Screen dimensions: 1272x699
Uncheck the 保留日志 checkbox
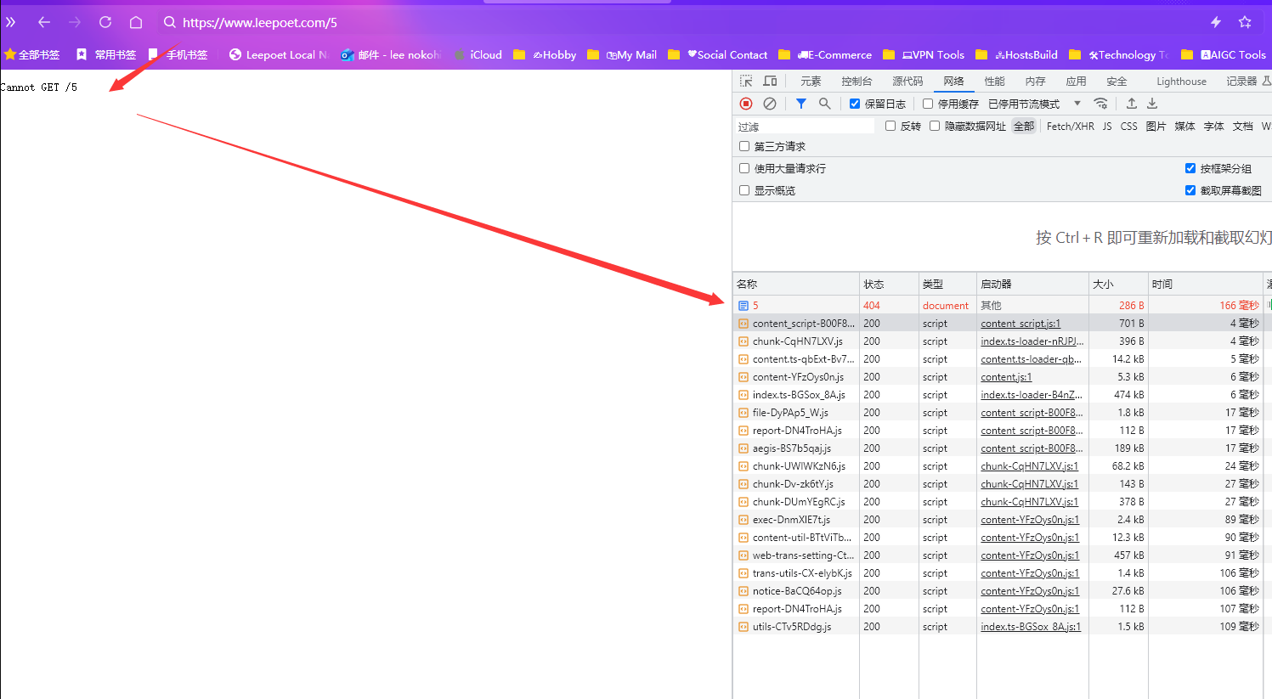point(855,104)
